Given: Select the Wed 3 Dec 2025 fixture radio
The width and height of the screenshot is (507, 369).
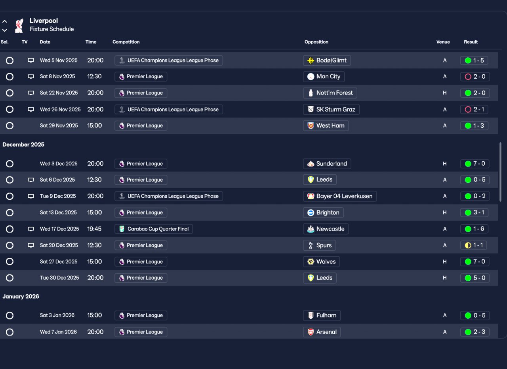Looking at the screenshot, I should point(10,164).
